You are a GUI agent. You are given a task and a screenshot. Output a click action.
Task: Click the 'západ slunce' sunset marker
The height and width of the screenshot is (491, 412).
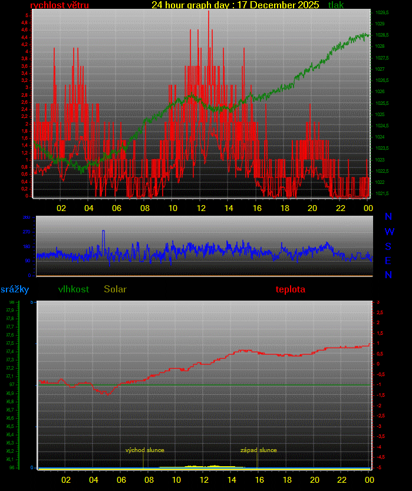(258, 450)
